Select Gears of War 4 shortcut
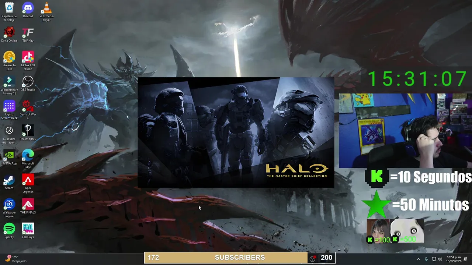 click(28, 110)
